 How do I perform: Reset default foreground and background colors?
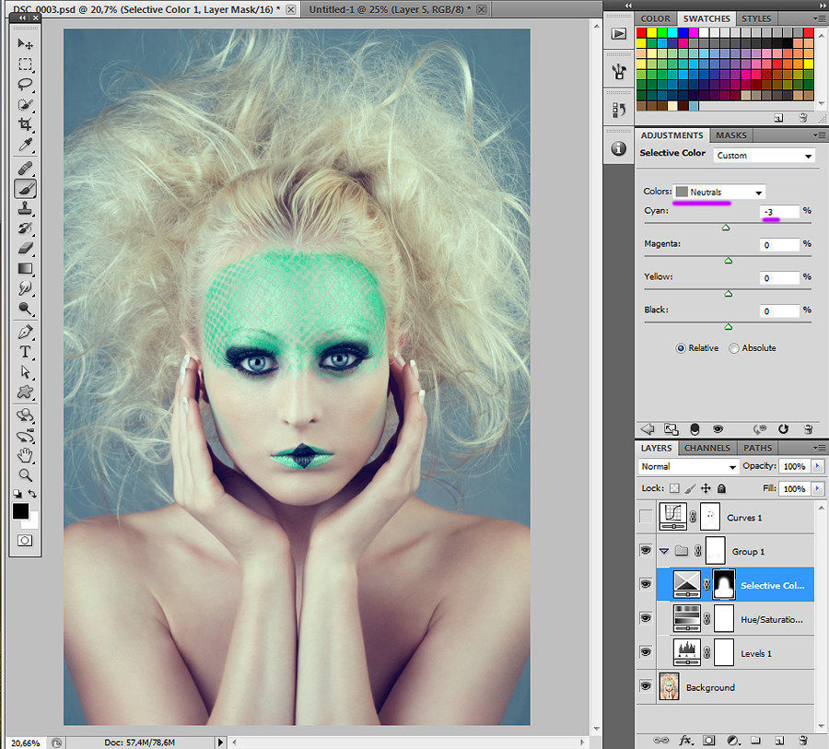tap(18, 494)
